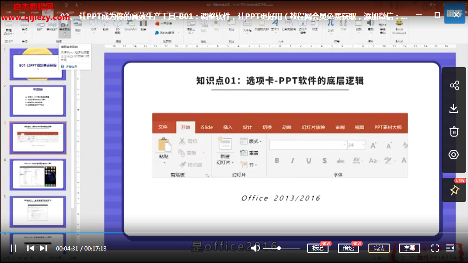Click the yellow pin icon marked NEW
468x263 pixels.
[454, 190]
